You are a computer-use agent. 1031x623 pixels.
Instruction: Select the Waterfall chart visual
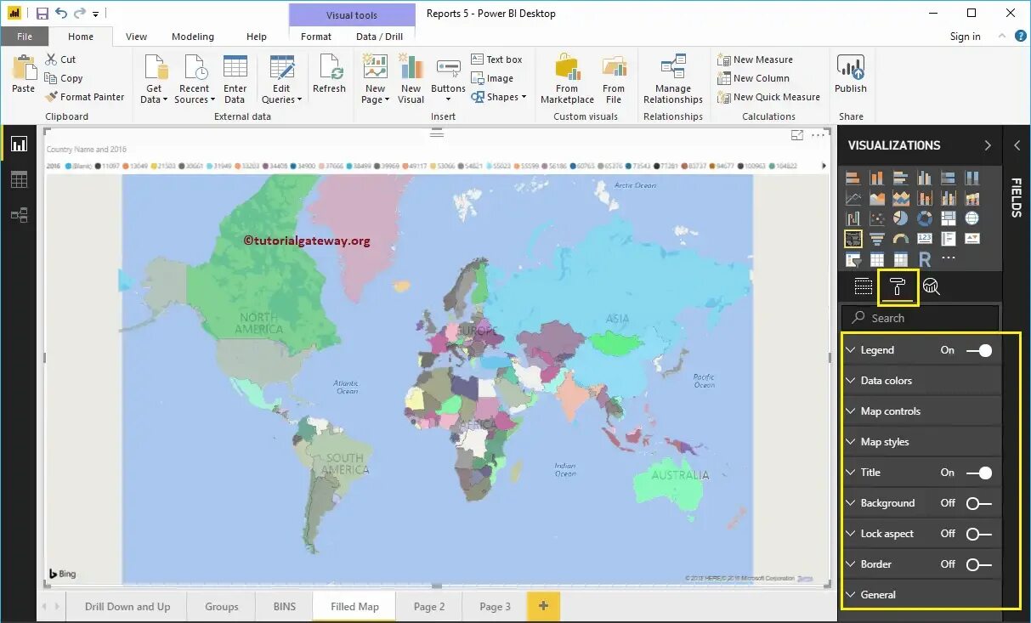853,218
